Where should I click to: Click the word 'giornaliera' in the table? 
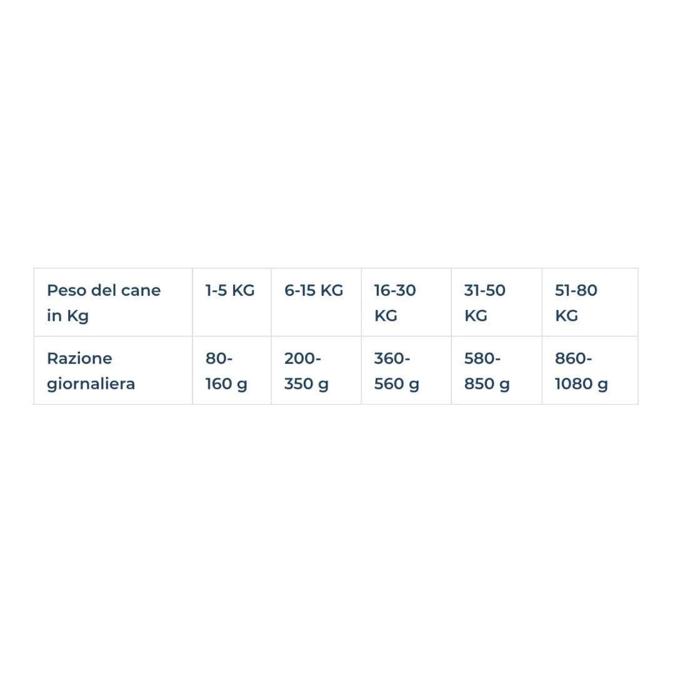[x=91, y=385]
